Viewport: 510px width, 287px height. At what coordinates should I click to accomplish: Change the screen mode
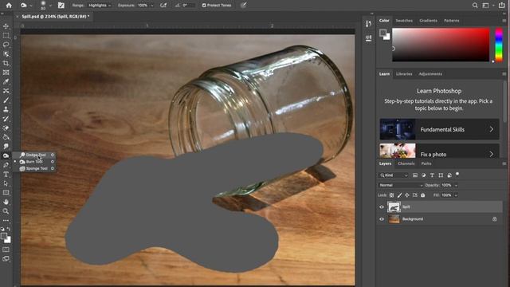(6, 259)
